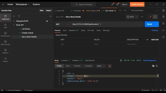The width and height of the screenshot is (166, 93).
Task: Open Workspaces dropdown
Action: tap(23, 4)
